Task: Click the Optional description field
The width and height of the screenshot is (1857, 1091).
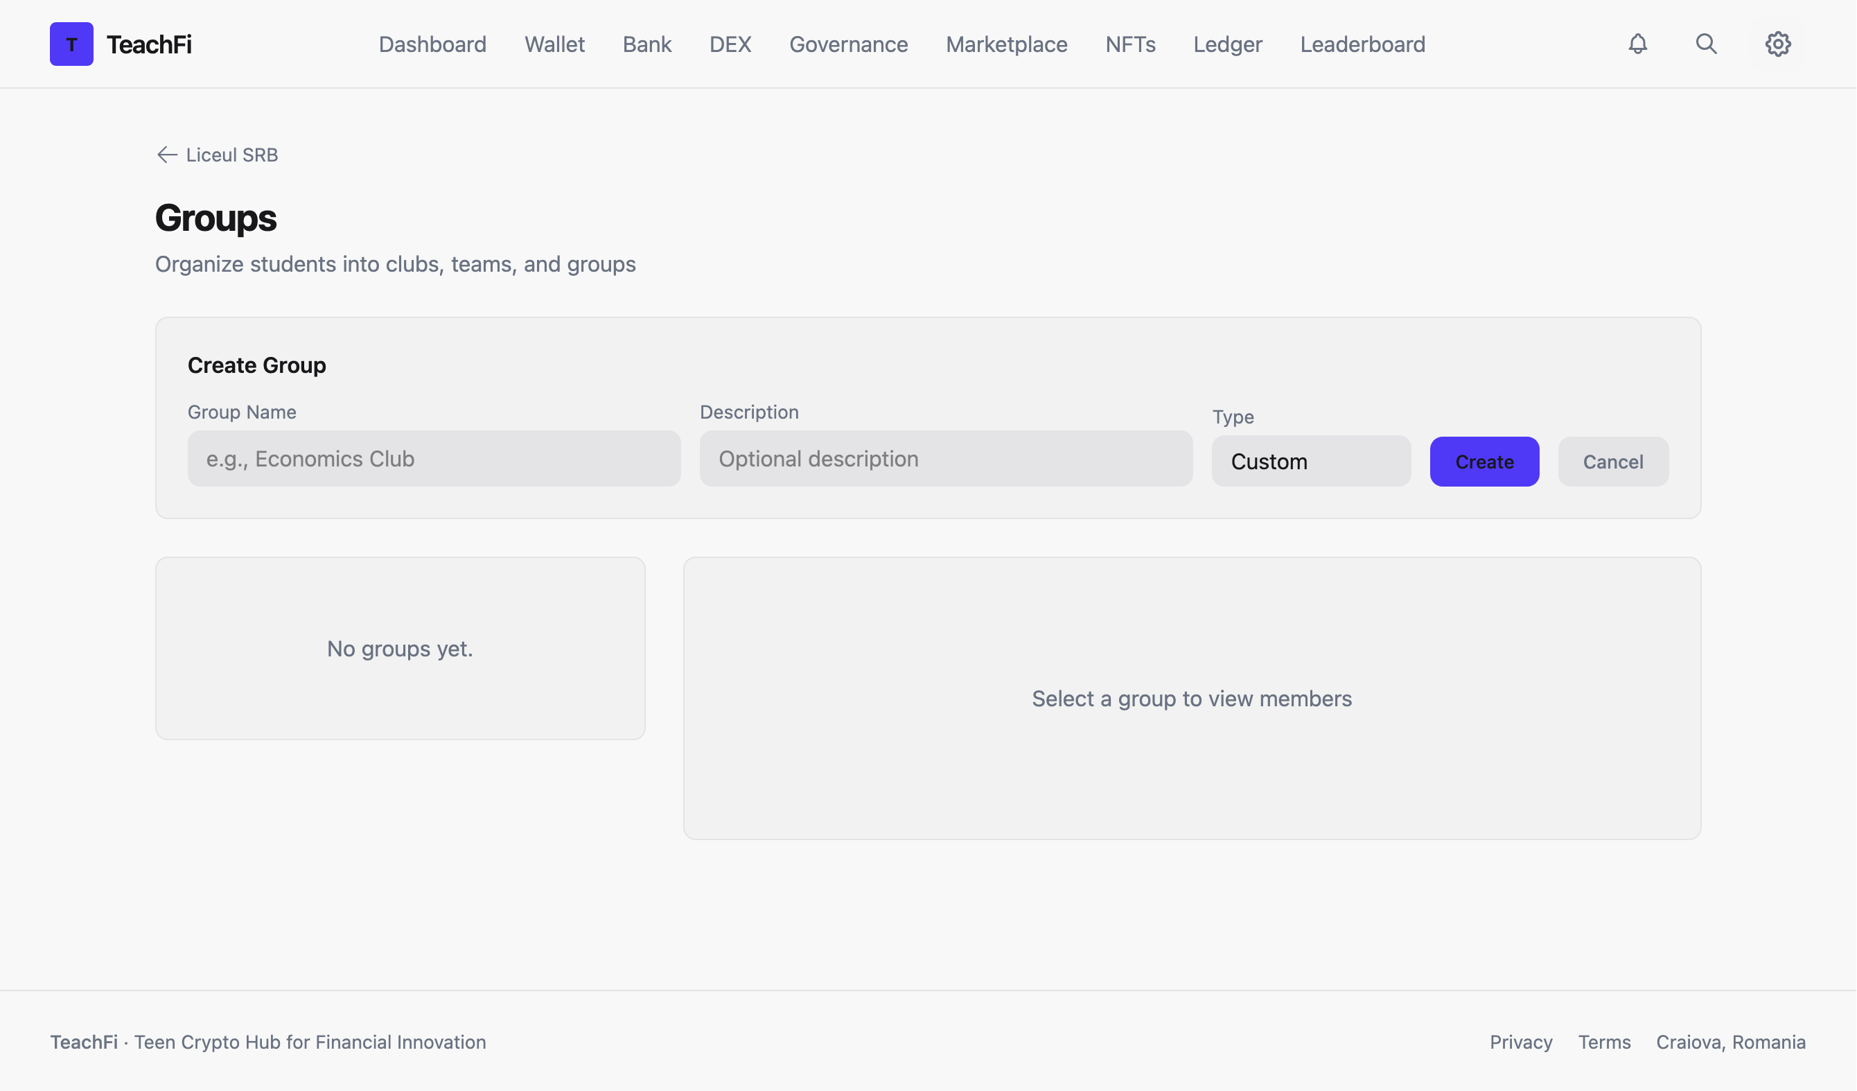Action: click(945, 459)
